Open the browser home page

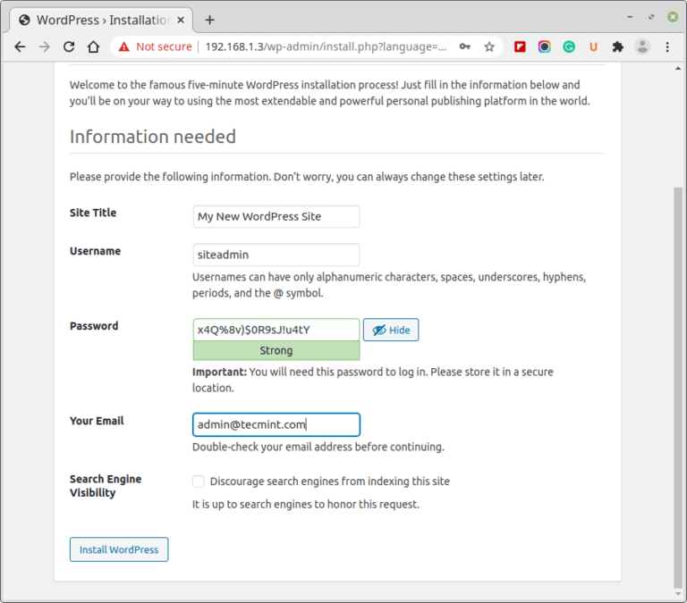93,46
